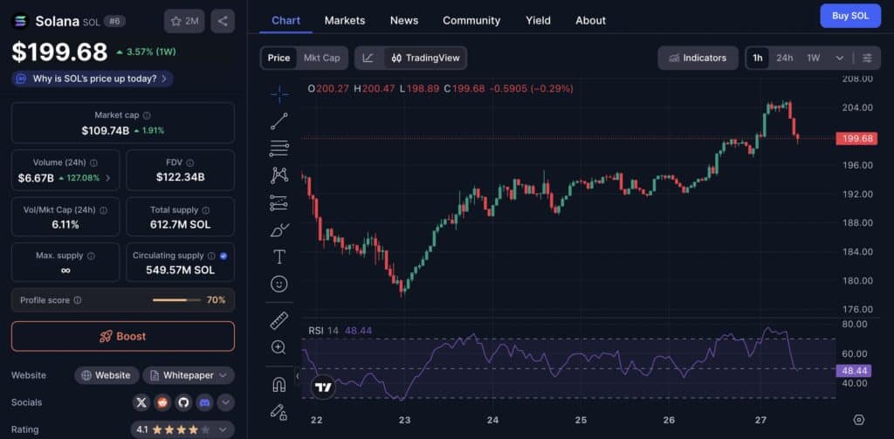Switch to line chart view icon
The image size is (894, 439).
click(368, 58)
